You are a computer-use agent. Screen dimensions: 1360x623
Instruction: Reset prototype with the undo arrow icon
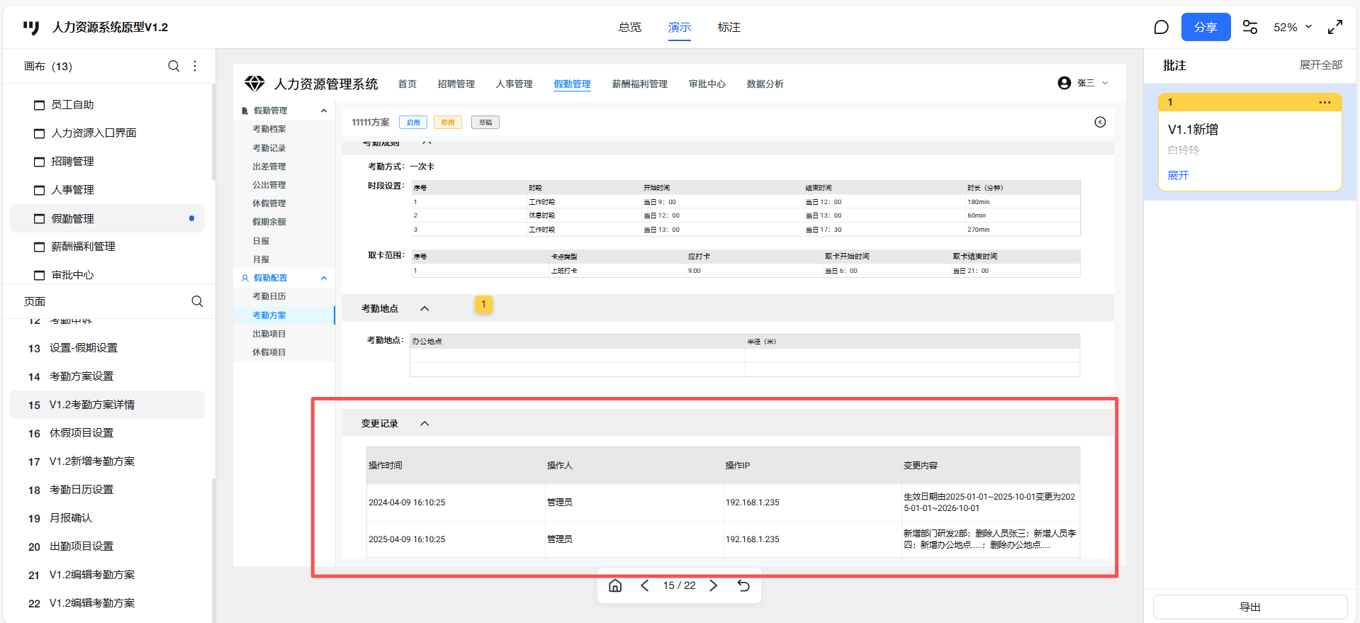coord(743,585)
